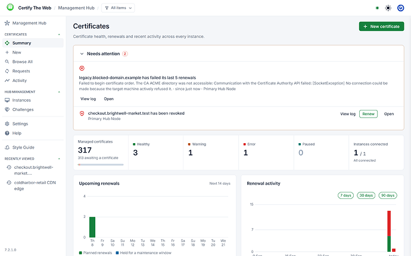Click the Certify The Web logo icon
Screen dimensions: 411x256
(x=10, y=7)
